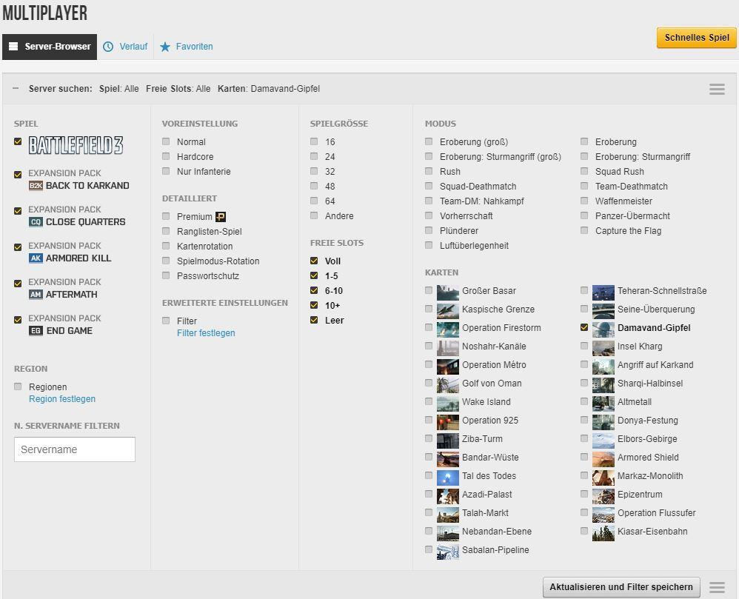Image resolution: width=739 pixels, height=599 pixels.
Task: Enable the Passwortschutz checkbox
Action: click(166, 275)
